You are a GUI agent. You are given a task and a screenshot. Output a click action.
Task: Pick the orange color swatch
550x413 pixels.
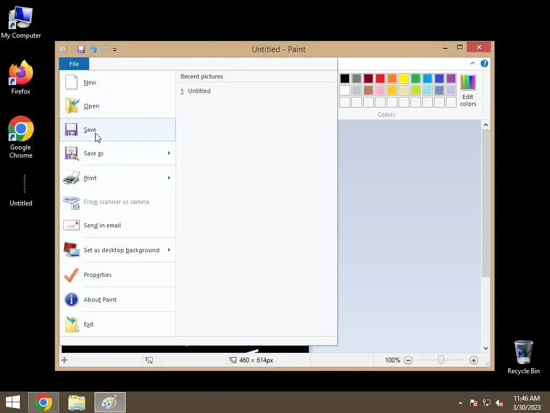(392, 79)
